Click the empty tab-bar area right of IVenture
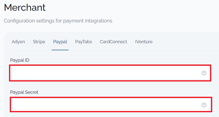This screenshot has width=219, height=117. point(186,42)
